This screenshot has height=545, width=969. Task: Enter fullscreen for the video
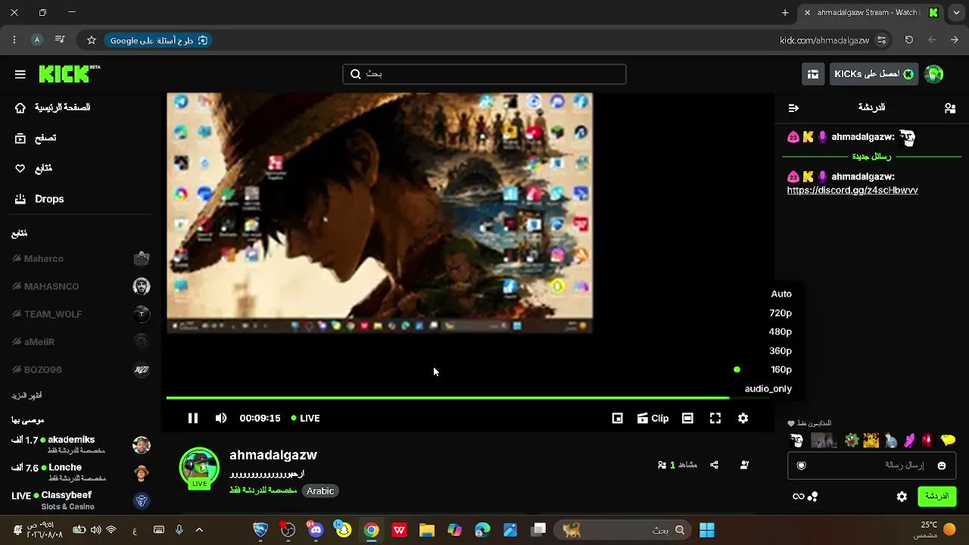715,418
